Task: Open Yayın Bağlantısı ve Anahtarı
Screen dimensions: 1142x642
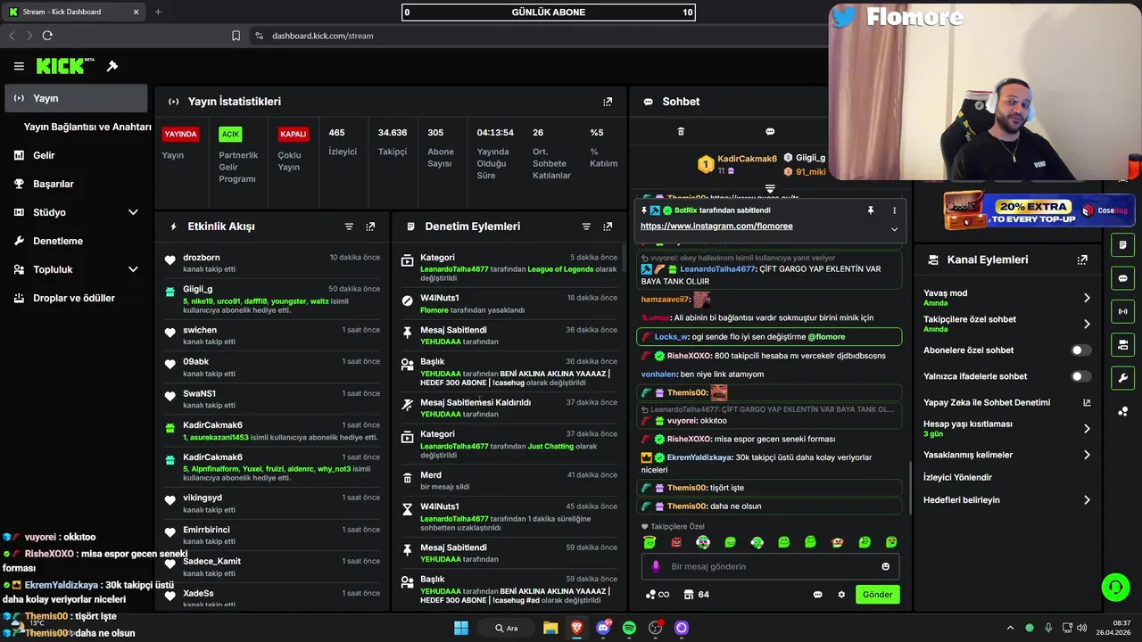Action: point(87,127)
